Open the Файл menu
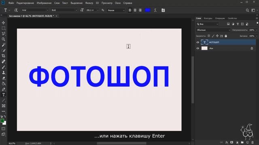 point(11,3)
